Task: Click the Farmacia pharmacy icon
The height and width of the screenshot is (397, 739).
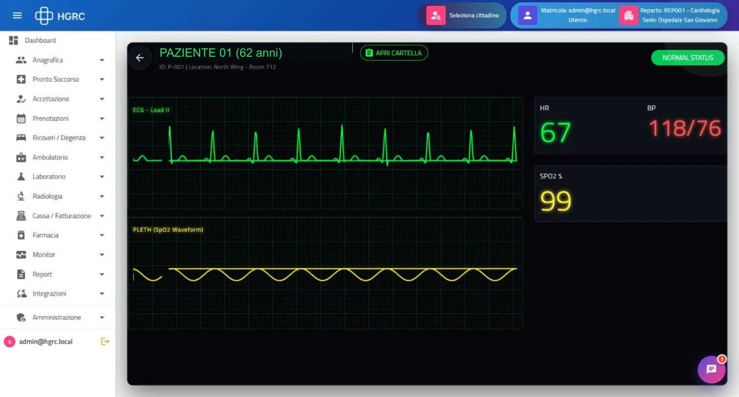Action: (x=21, y=235)
